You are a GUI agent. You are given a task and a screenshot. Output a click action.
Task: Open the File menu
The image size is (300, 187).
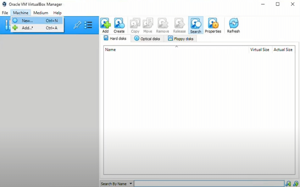pyautogui.click(x=5, y=13)
